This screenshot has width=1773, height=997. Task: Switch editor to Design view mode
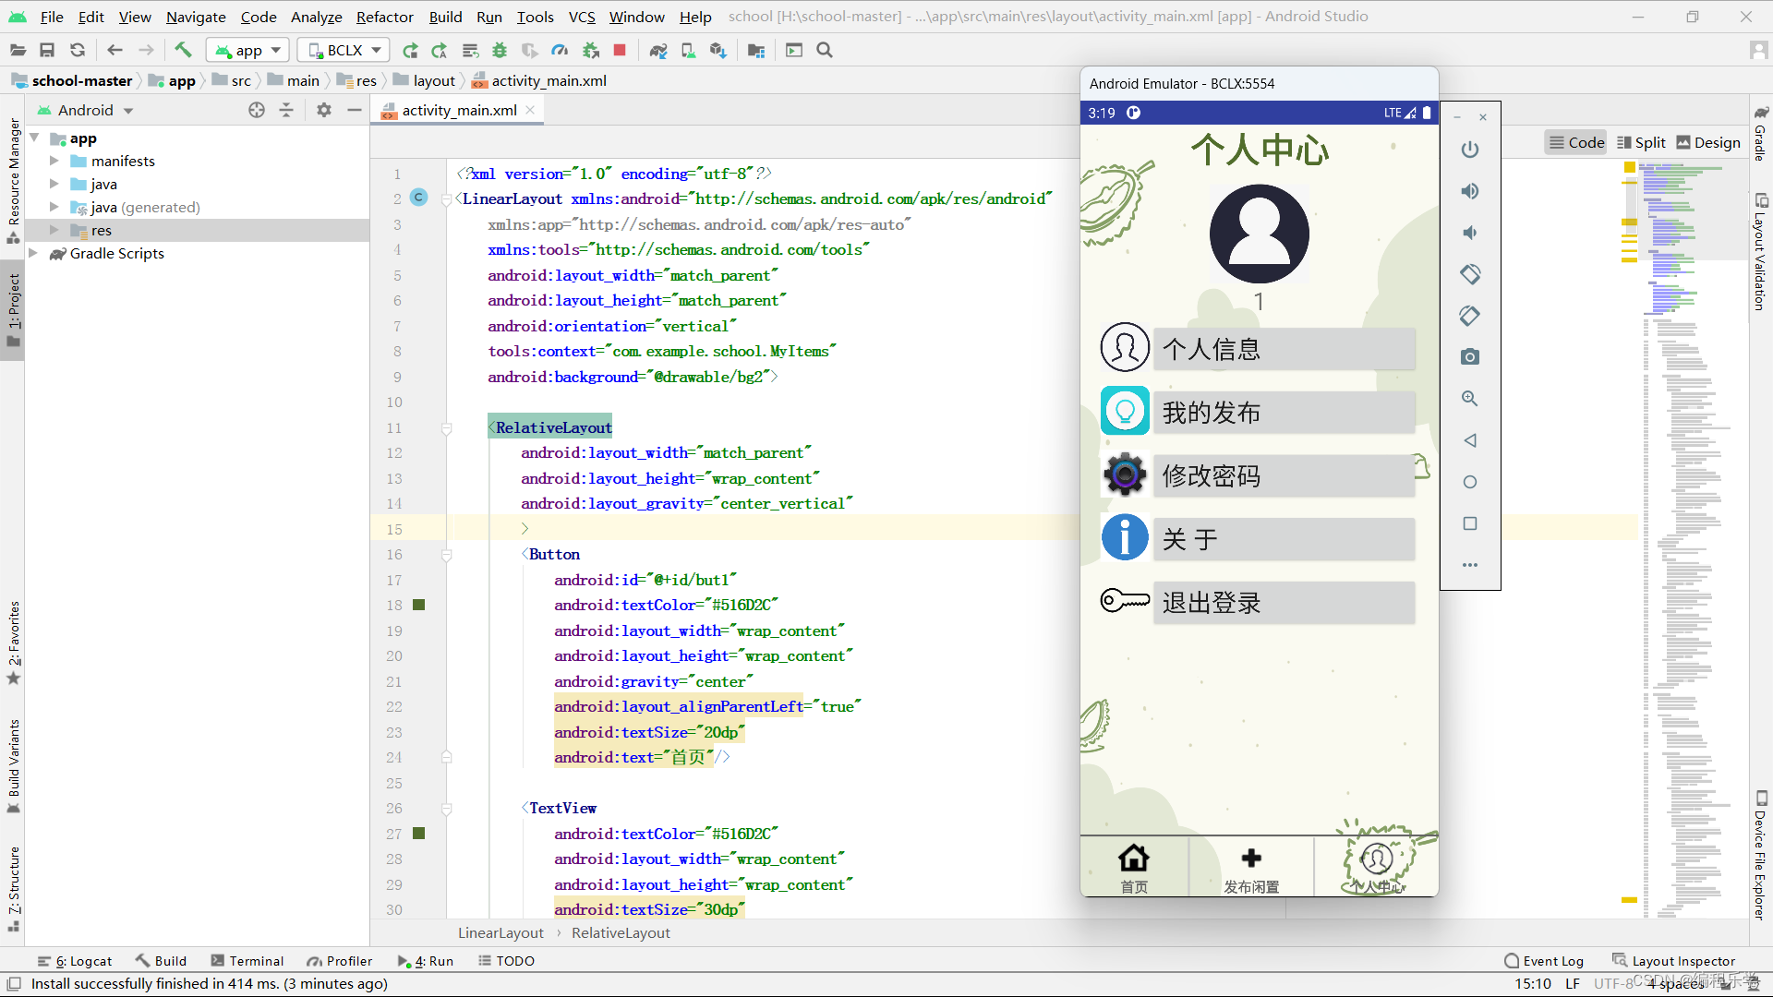(x=1708, y=142)
